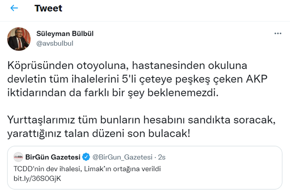
Task: Click Süleyman Bülbül's profile photo
Action: tap(19, 39)
